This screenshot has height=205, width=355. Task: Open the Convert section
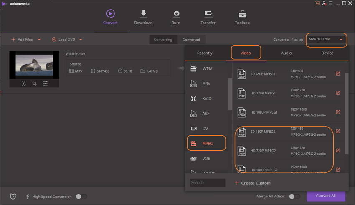coord(110,17)
